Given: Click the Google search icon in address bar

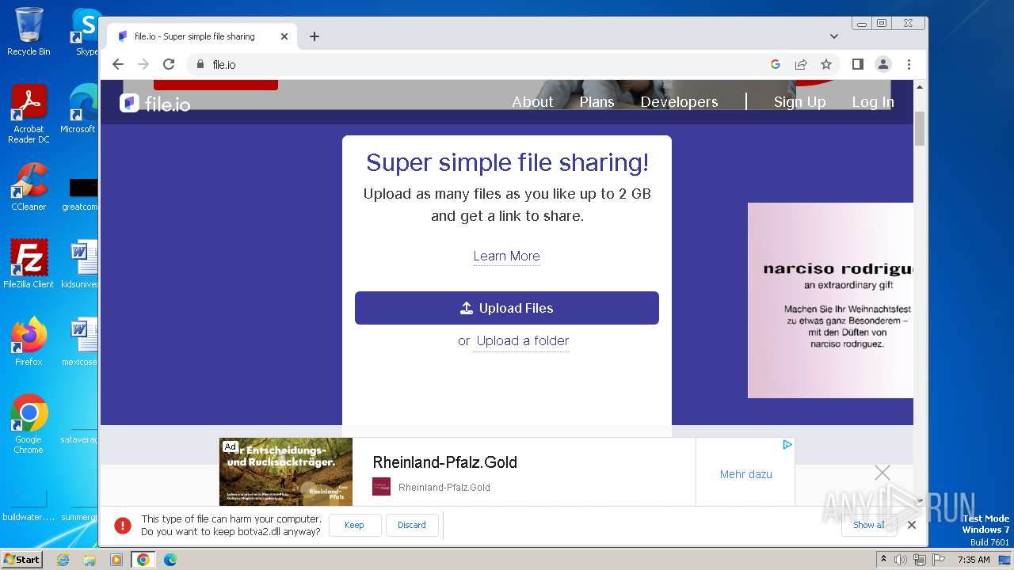Looking at the screenshot, I should pos(776,64).
